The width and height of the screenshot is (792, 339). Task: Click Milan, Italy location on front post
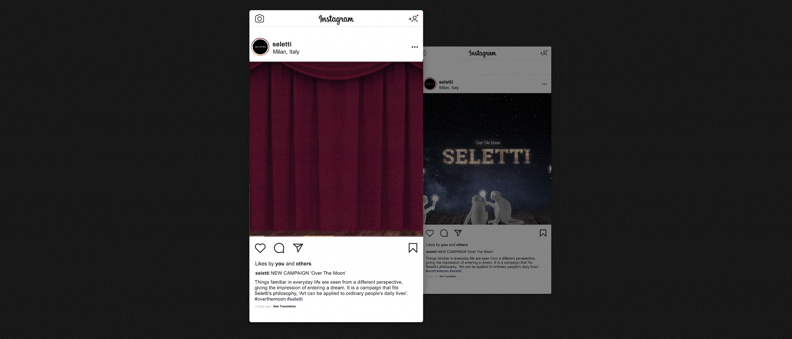click(x=286, y=52)
